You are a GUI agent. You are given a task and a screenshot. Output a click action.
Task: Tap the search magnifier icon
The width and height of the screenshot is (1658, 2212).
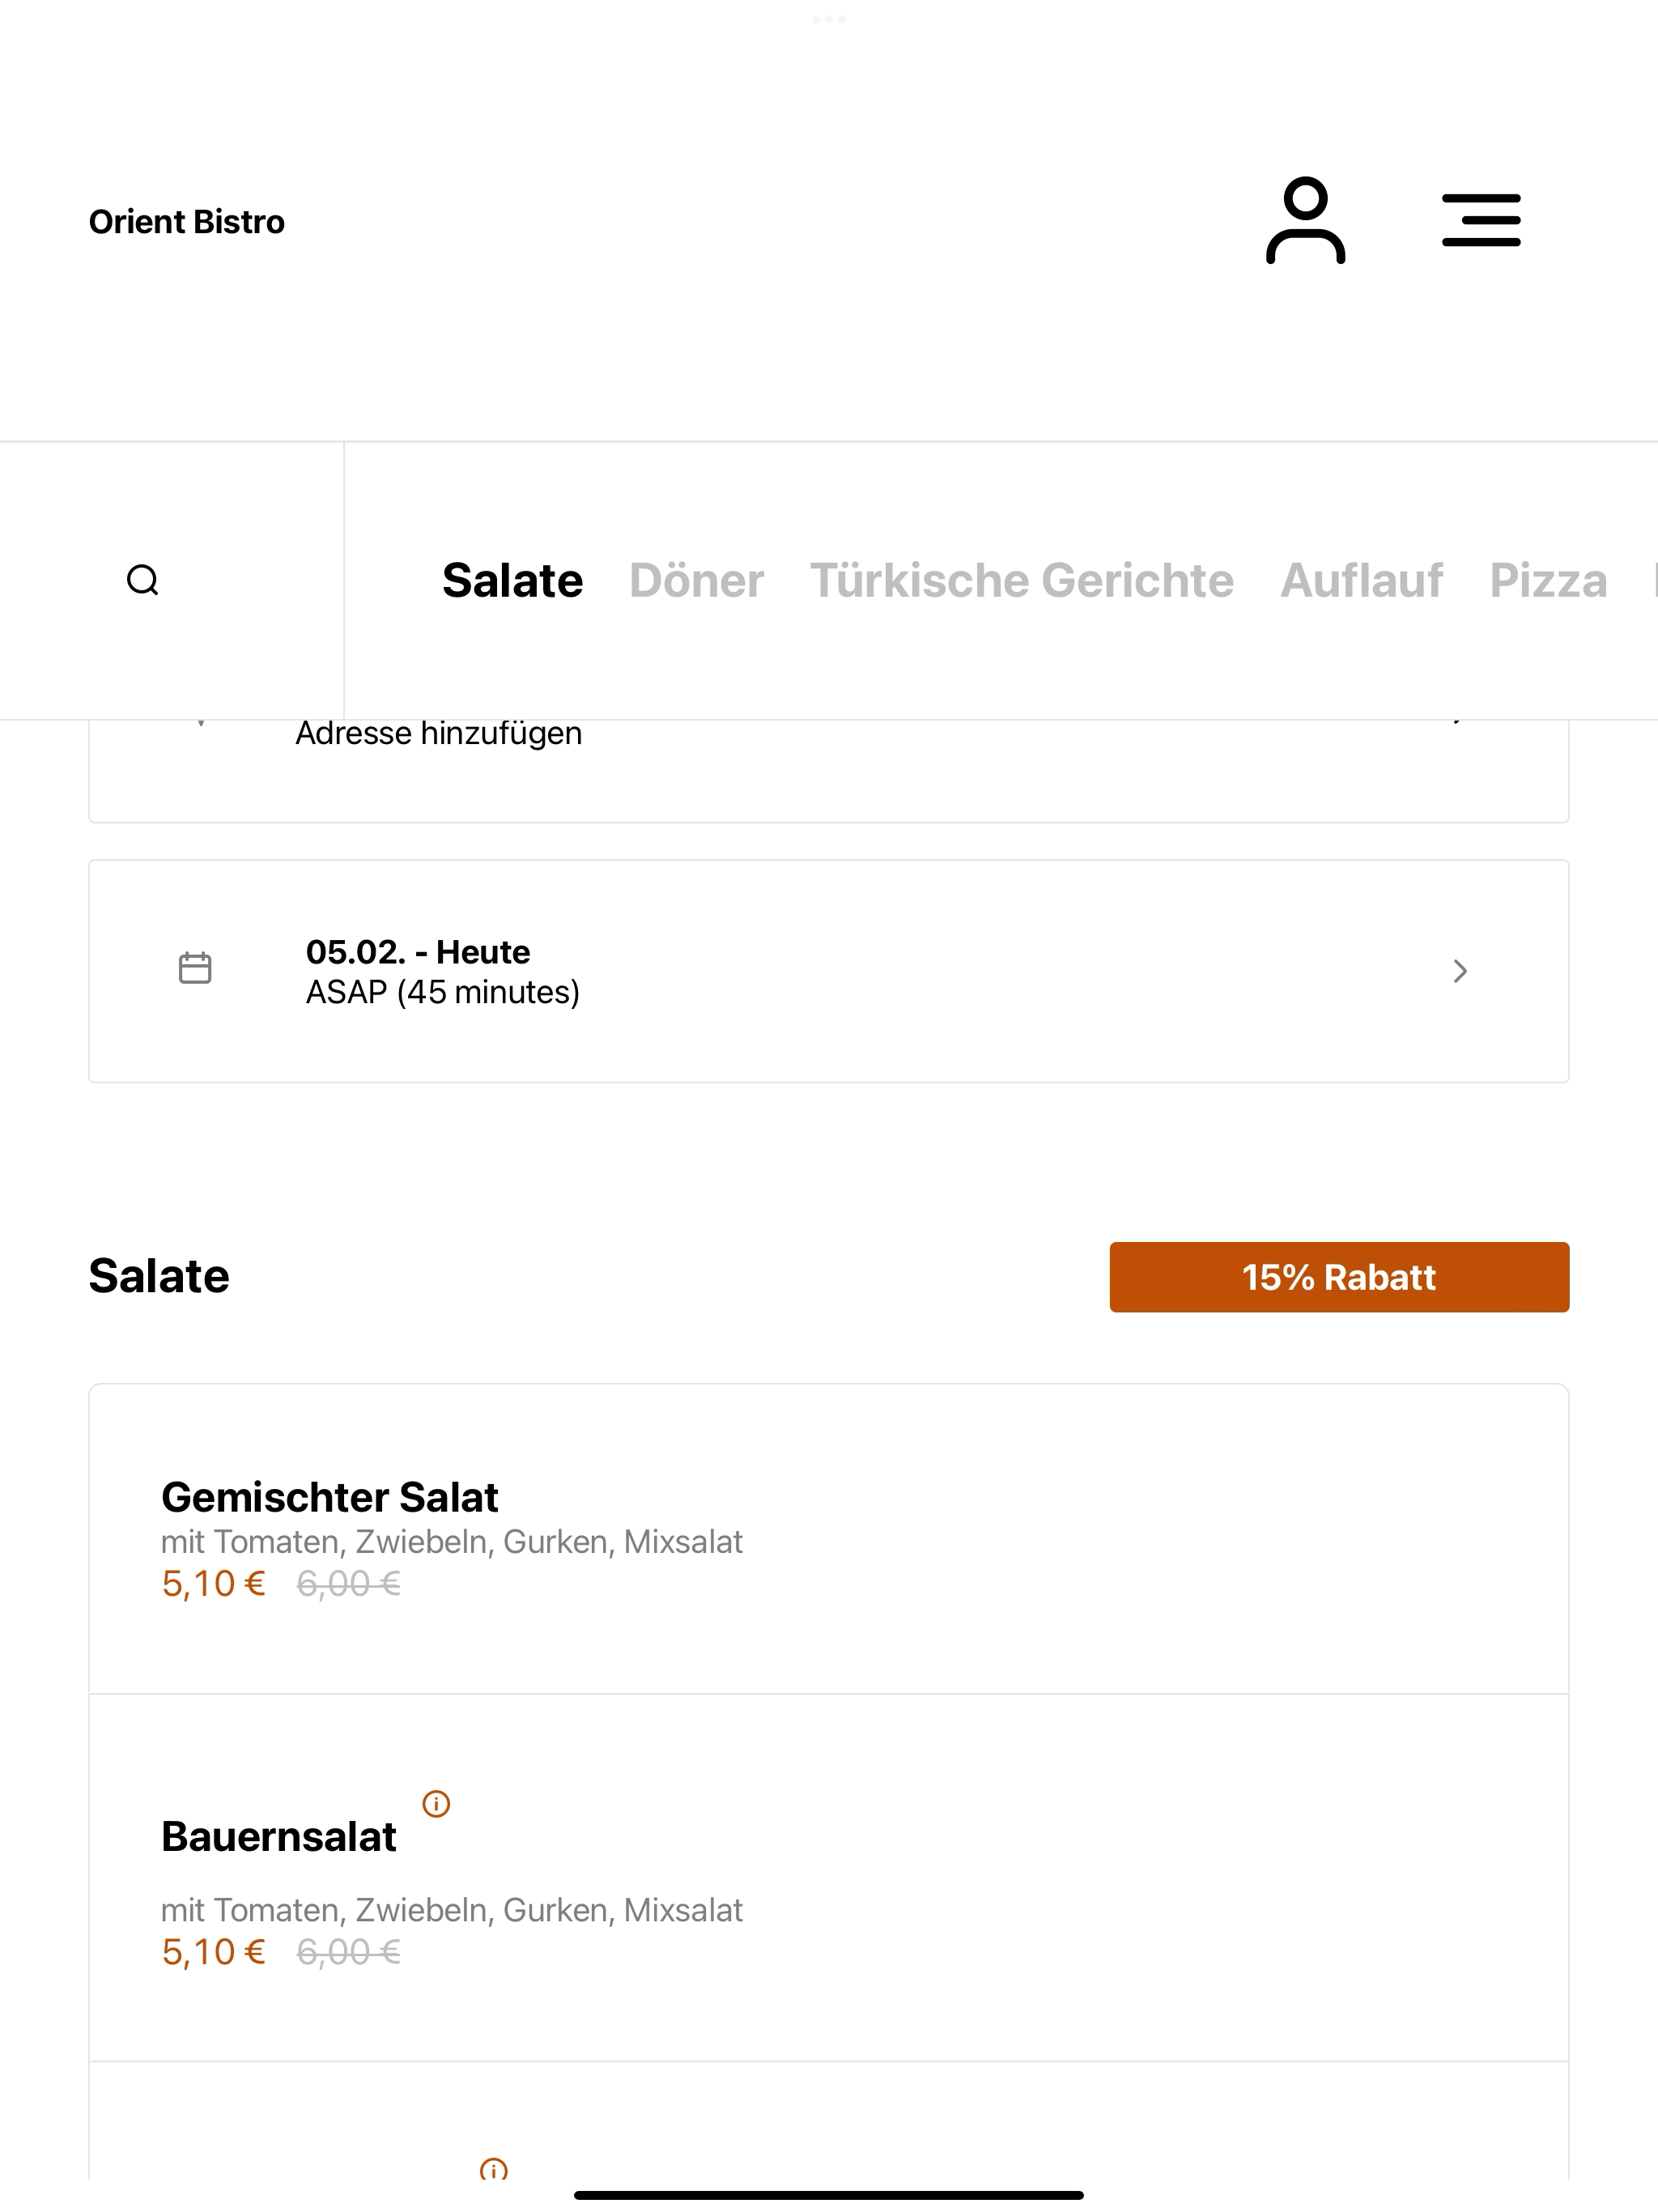[x=143, y=580]
